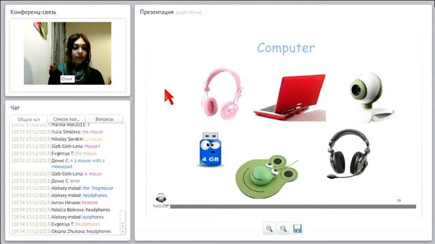The width and height of the screenshot is (435, 244).
Task: Click the Конференц-связь panel title
Action: [33, 12]
